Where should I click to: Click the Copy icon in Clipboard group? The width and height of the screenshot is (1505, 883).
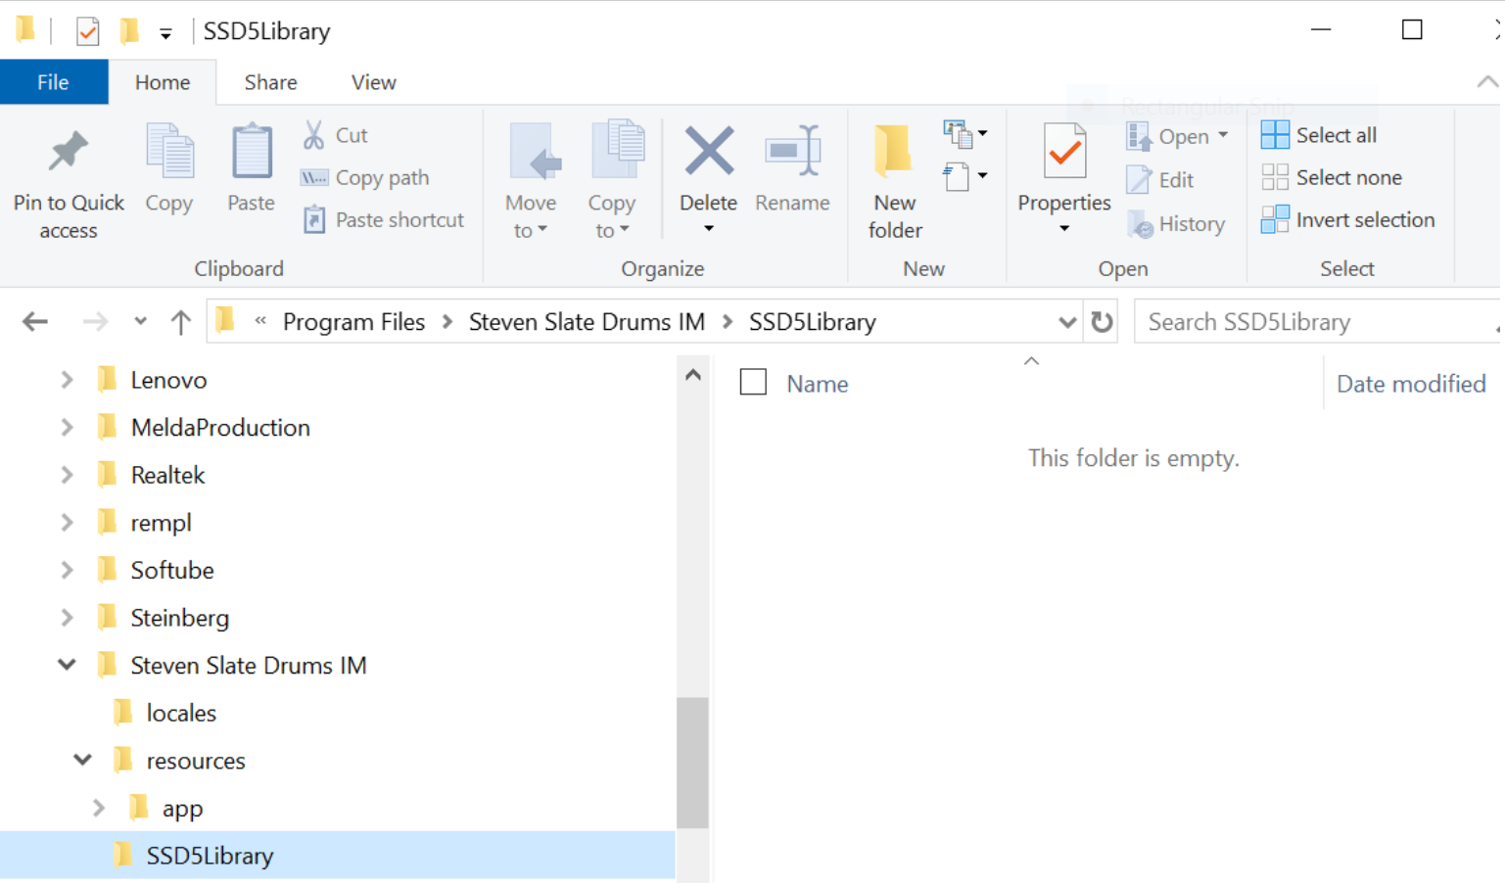click(169, 152)
